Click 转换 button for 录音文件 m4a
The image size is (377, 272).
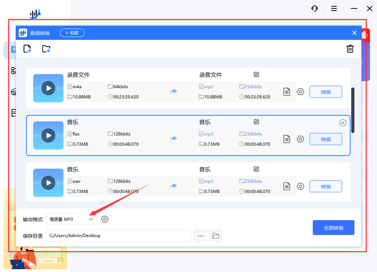pyautogui.click(x=326, y=92)
